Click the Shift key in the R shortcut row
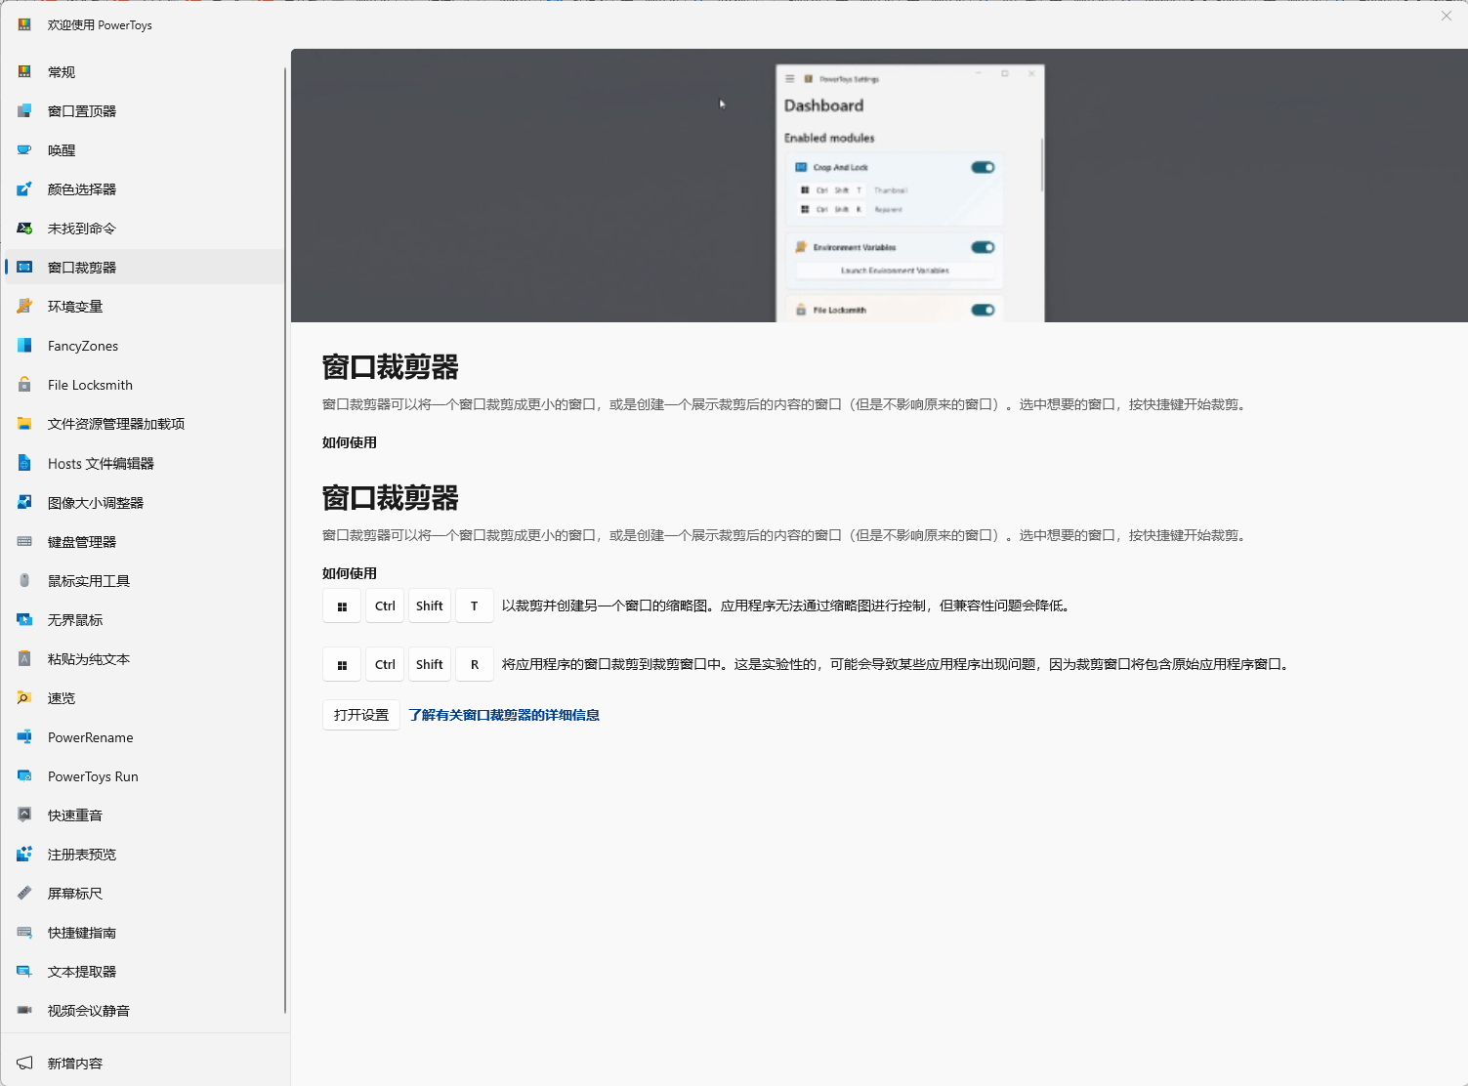Image resolution: width=1468 pixels, height=1086 pixels. pyautogui.click(x=430, y=664)
